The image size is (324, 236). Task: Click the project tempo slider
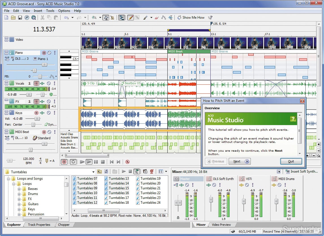tap(10, 160)
